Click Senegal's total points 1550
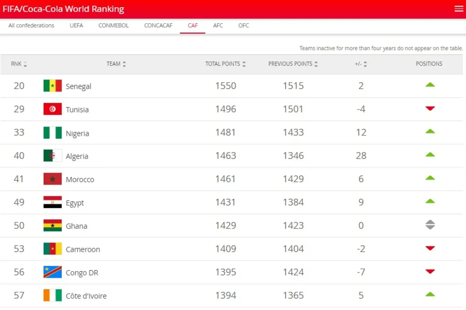The height and width of the screenshot is (310, 466). tap(226, 86)
